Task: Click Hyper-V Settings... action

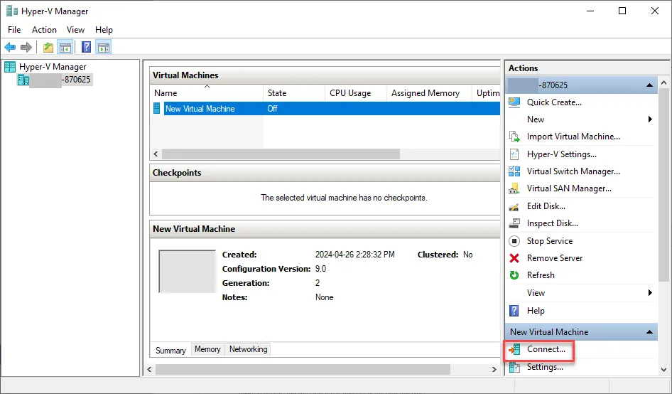Action: (x=561, y=154)
